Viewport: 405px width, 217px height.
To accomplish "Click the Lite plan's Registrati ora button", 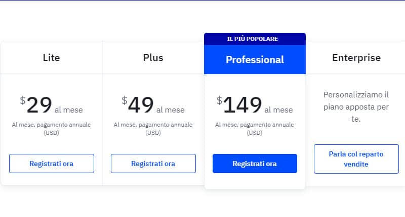I will (x=52, y=164).
